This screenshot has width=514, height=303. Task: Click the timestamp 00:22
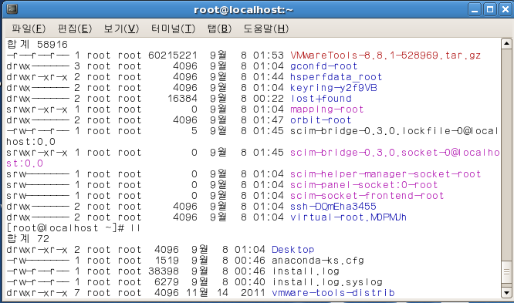[x=269, y=99]
